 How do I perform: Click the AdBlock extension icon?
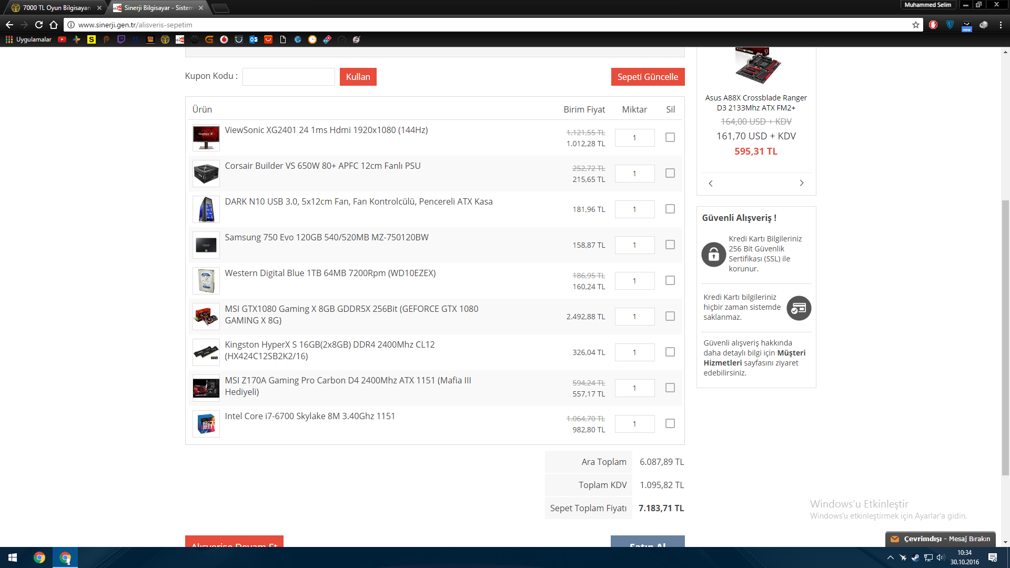click(933, 25)
